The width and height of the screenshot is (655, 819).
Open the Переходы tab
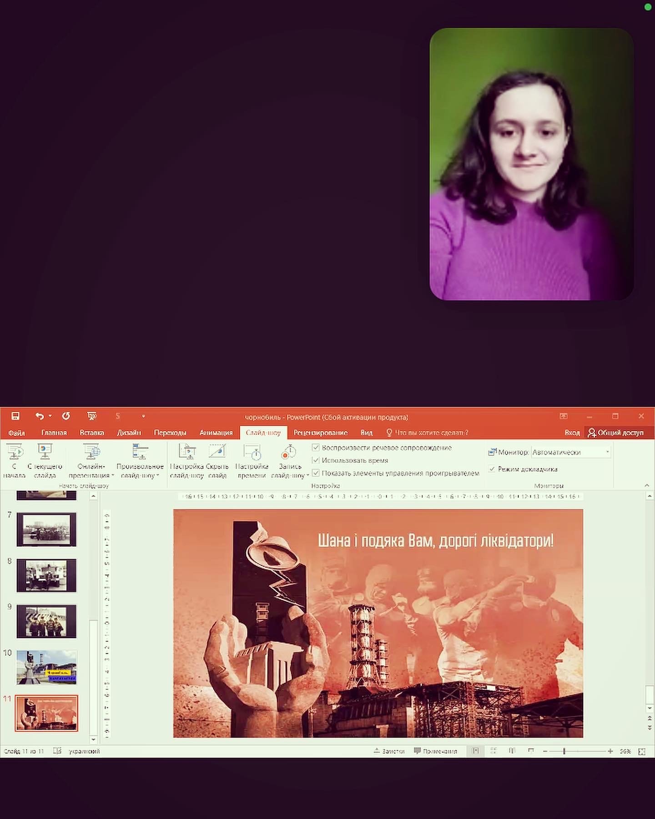point(170,432)
